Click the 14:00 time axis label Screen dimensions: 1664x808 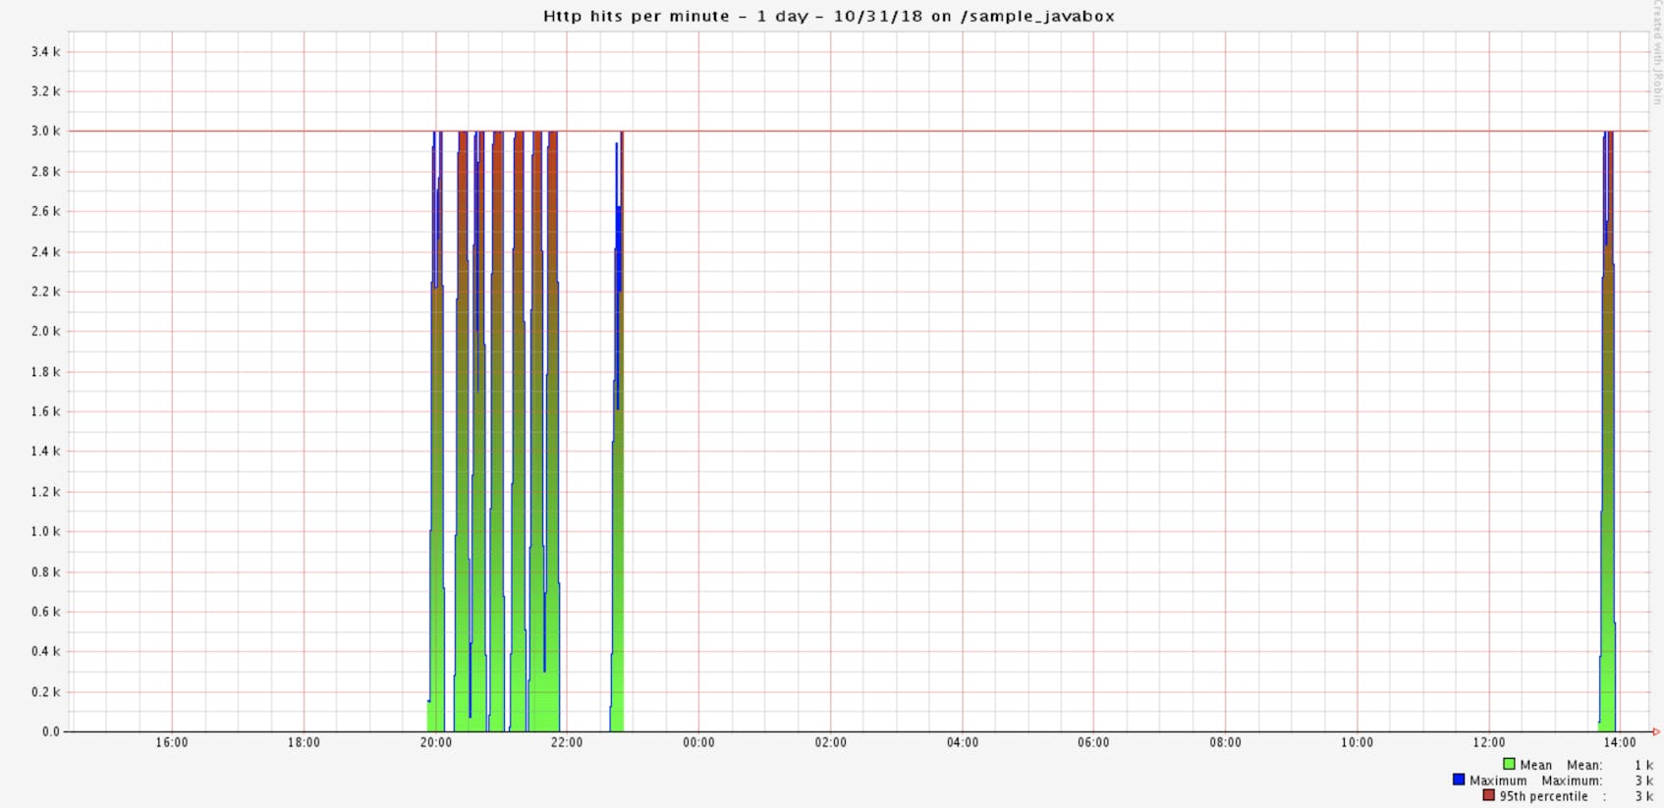click(1620, 743)
